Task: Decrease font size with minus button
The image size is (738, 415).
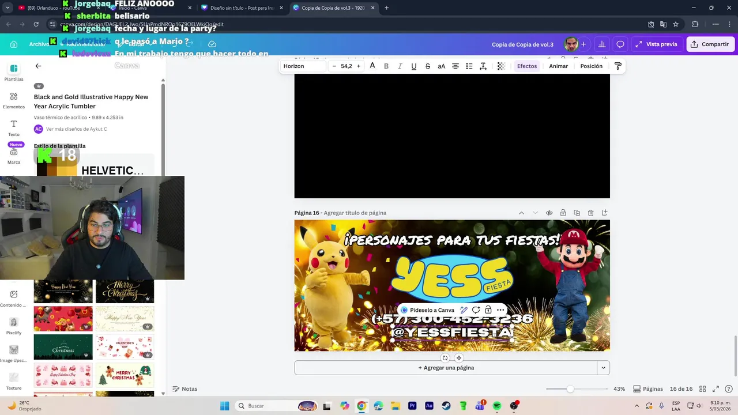Action: (x=334, y=66)
